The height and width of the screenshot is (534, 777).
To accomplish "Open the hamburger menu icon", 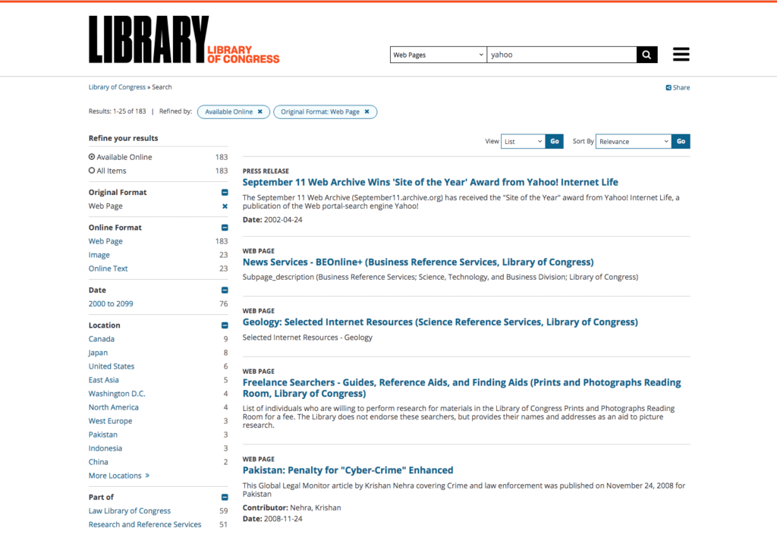I will tap(681, 54).
